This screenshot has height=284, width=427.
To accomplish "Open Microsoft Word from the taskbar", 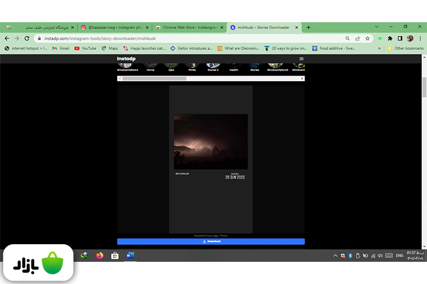I will (129, 256).
